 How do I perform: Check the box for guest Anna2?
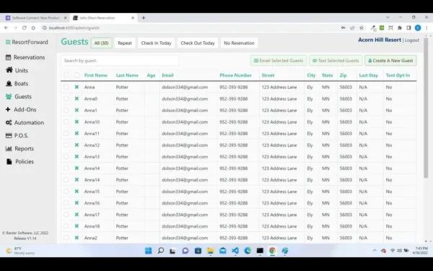pyautogui.click(x=66, y=238)
